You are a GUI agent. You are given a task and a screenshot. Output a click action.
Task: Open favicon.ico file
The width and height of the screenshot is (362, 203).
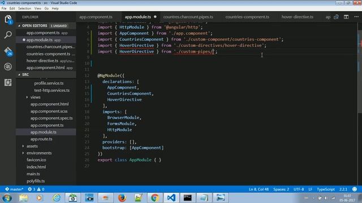click(36, 160)
